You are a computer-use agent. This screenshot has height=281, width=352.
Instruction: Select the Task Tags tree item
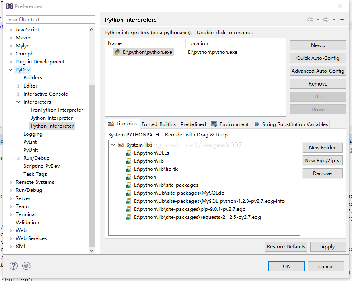[35, 174]
